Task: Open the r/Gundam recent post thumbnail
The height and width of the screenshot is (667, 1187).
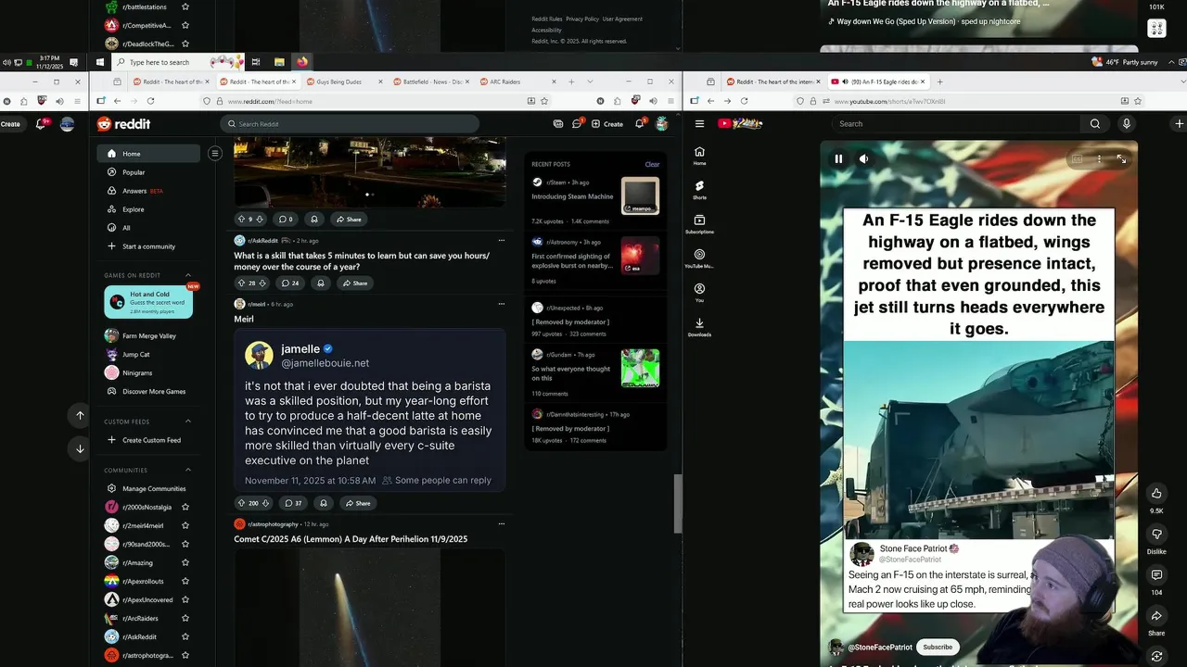Action: [640, 368]
